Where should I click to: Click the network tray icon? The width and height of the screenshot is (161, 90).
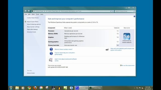[137, 88]
